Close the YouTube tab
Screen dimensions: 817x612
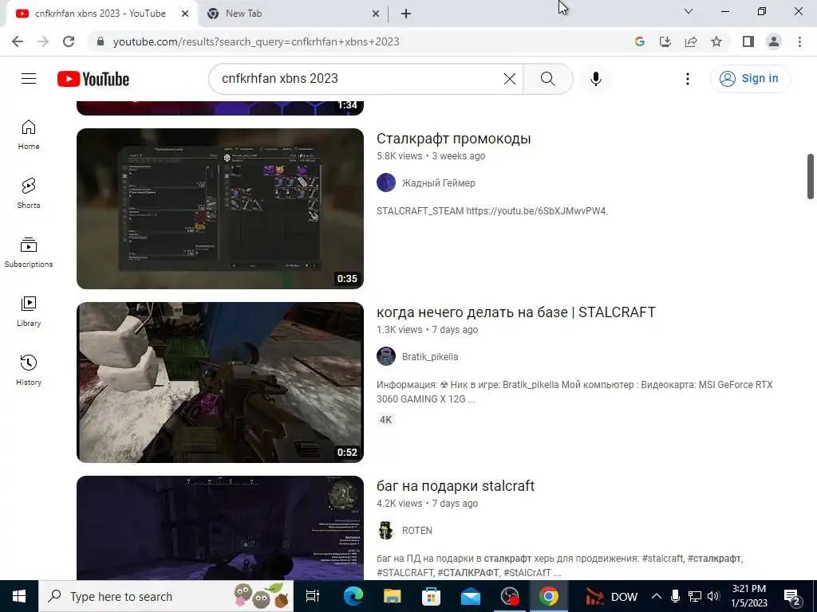coord(185,14)
